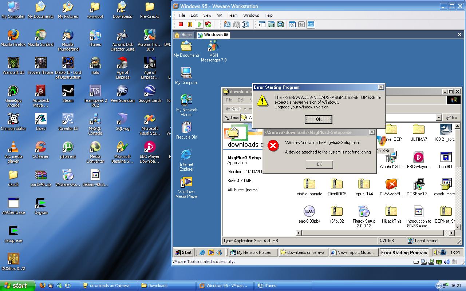The image size is (466, 291).
Task: Open the Team menu in VMware
Action: pos(233,15)
